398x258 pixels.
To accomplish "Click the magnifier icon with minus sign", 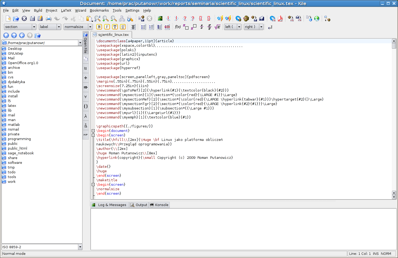I will (x=114, y=18).
